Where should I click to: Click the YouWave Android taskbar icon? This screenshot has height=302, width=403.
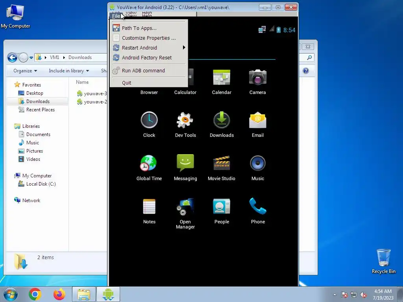tap(108, 294)
